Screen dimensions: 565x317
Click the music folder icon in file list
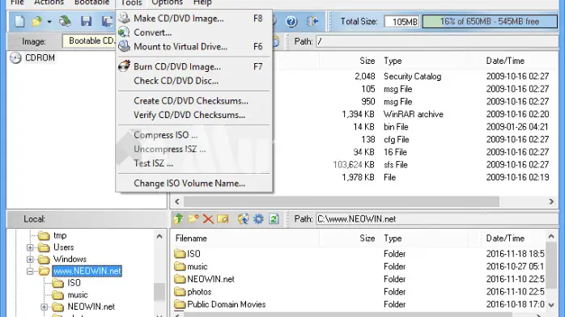[180, 266]
